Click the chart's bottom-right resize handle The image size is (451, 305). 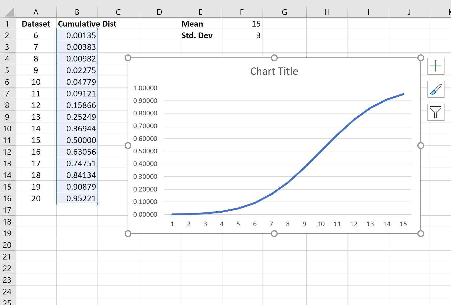420,233
